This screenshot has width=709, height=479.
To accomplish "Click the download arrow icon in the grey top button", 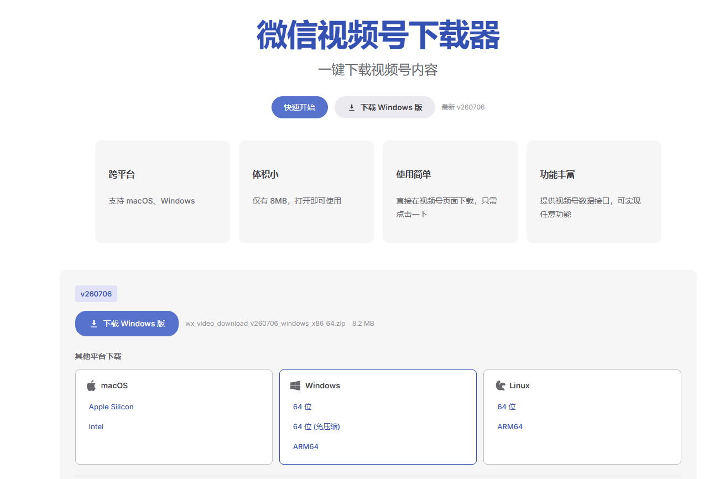I will [x=352, y=108].
